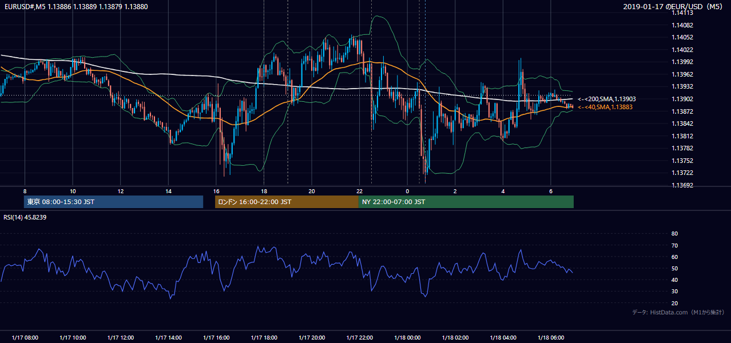The width and height of the screenshot is (731, 343).
Task: Click the 1/18 02:00 time axis label
Action: (x=455, y=337)
